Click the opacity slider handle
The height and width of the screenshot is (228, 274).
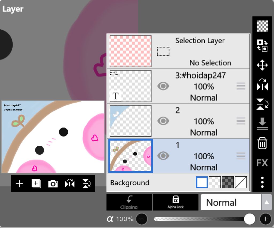pos(249,219)
